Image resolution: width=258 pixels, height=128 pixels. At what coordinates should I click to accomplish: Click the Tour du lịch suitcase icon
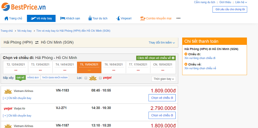pyautogui.click(x=90, y=18)
